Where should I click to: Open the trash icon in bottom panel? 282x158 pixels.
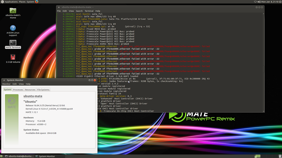(280, 156)
